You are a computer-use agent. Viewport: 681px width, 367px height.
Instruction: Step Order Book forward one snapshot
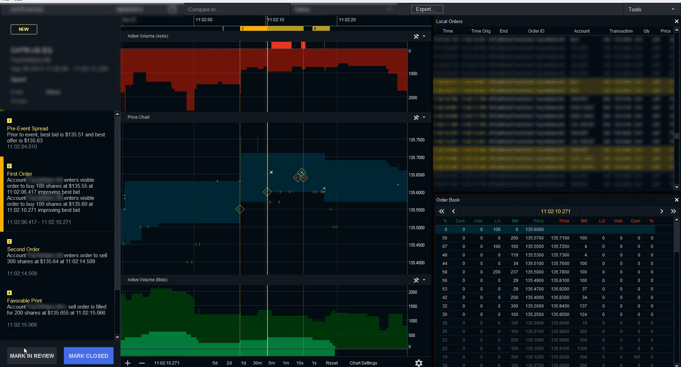[x=661, y=211]
